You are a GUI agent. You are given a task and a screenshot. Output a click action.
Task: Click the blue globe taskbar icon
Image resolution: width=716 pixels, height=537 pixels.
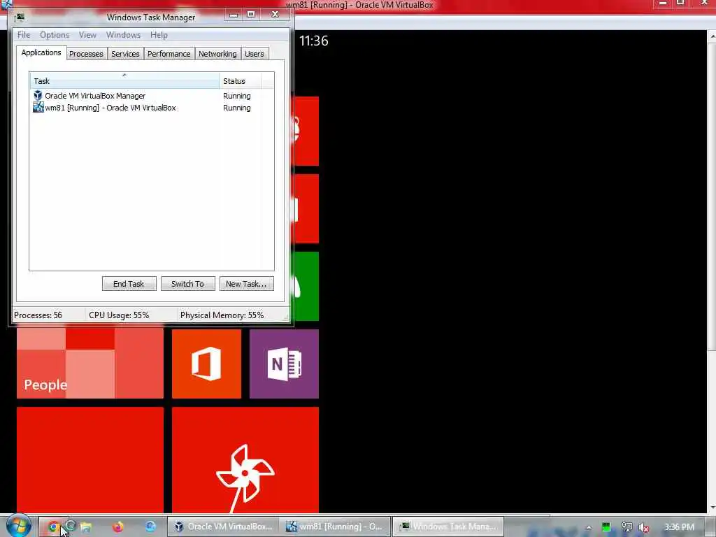point(150,527)
